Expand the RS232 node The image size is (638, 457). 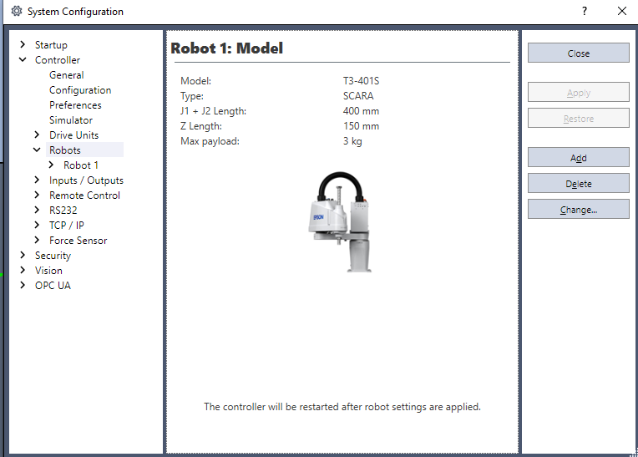(x=37, y=210)
